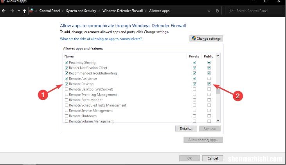The height and width of the screenshot is (165, 286).
Task: Select the Remote Volume Management row
Action: point(139,121)
